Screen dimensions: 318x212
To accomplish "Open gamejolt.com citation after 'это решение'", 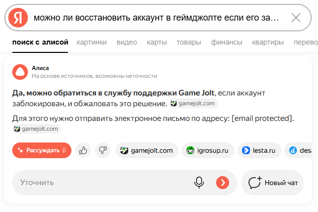I will tap(193, 103).
